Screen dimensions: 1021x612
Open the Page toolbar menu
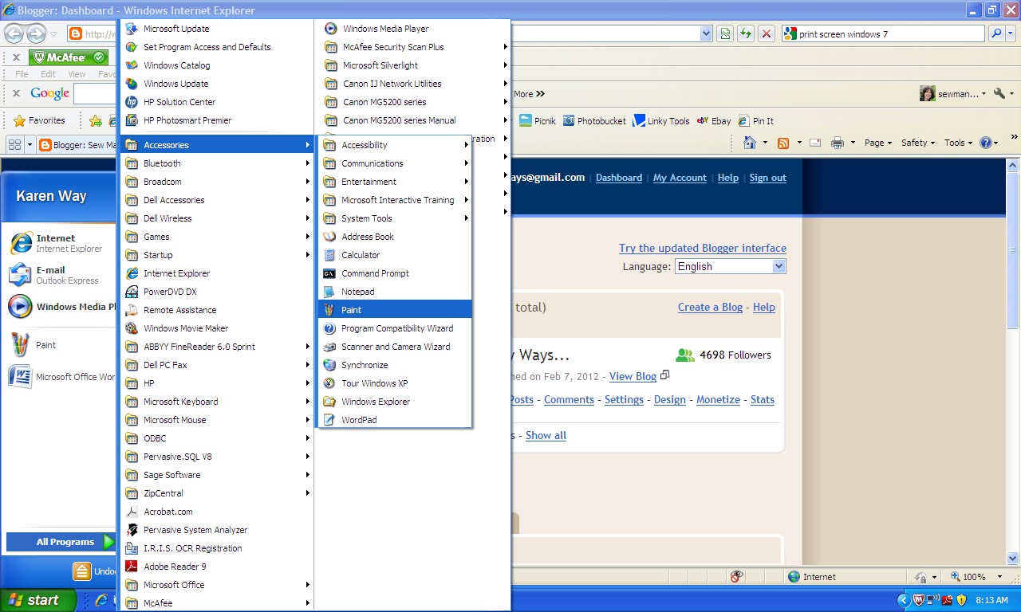[878, 143]
